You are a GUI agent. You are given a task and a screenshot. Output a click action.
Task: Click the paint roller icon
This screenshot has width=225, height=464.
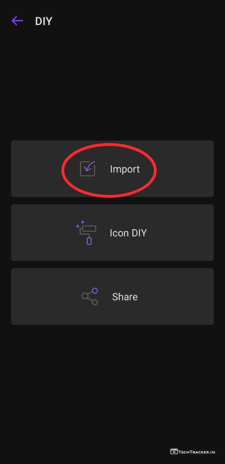(87, 233)
